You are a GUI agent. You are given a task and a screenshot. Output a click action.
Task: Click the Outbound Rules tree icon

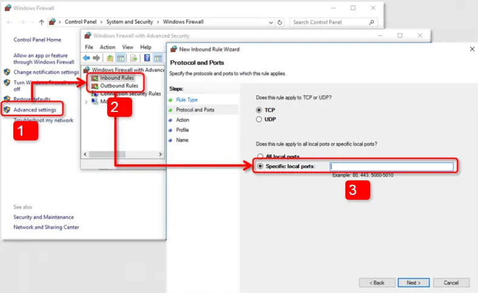95,86
